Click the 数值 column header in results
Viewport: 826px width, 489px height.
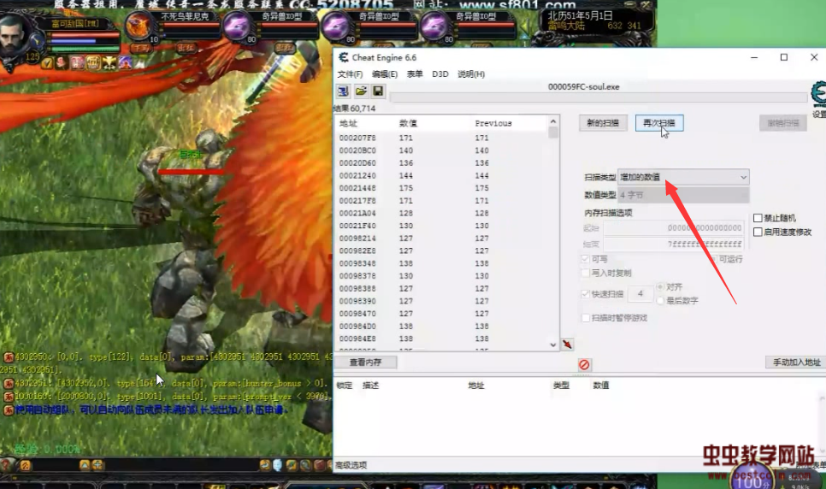[408, 123]
